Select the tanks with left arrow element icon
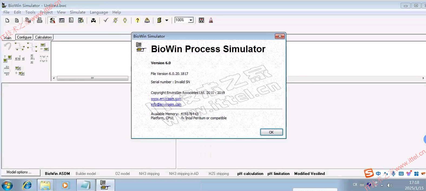 pos(44,47)
